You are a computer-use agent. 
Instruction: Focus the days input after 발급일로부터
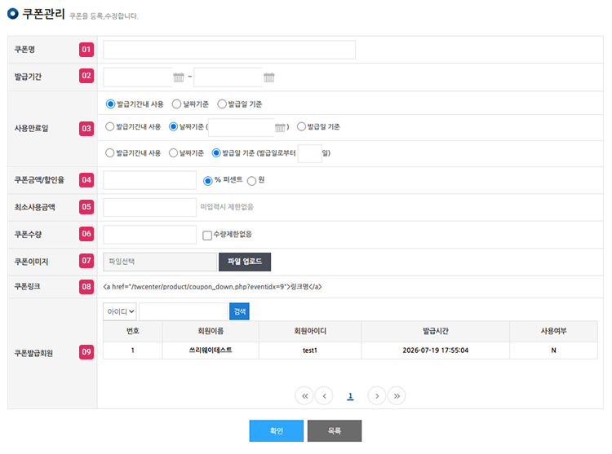(x=309, y=153)
